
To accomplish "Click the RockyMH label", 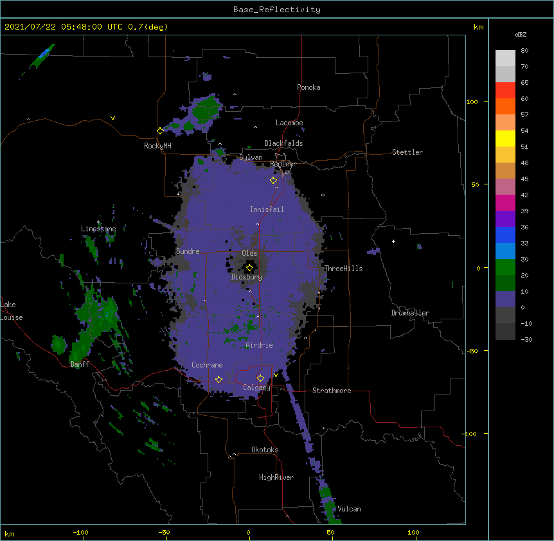I will click(x=157, y=146).
